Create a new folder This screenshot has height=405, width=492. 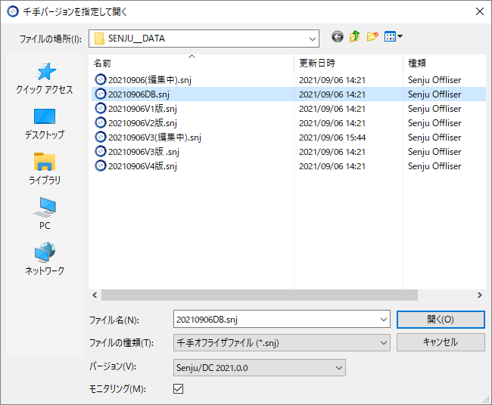[372, 37]
